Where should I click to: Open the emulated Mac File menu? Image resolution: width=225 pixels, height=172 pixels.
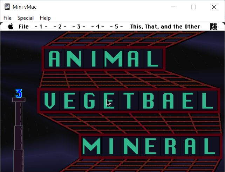24,27
